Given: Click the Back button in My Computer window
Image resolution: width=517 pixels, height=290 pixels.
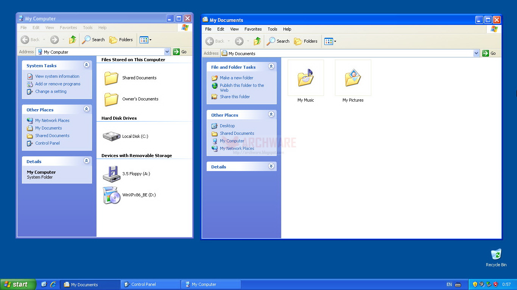Looking at the screenshot, I should tap(30, 40).
